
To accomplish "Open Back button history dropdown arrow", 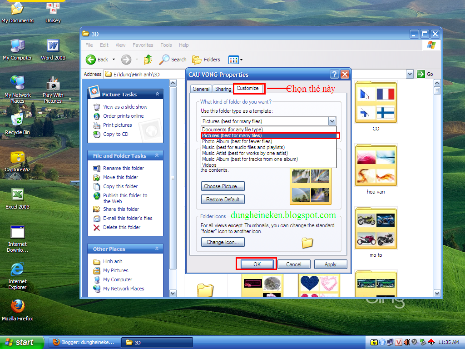I will coord(114,60).
